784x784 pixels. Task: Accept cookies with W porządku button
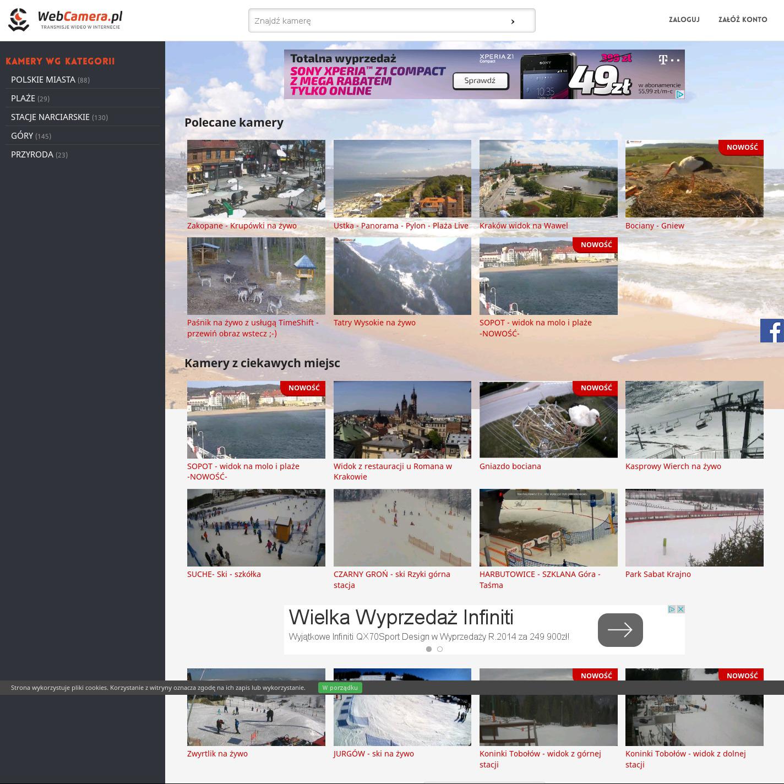(x=340, y=688)
